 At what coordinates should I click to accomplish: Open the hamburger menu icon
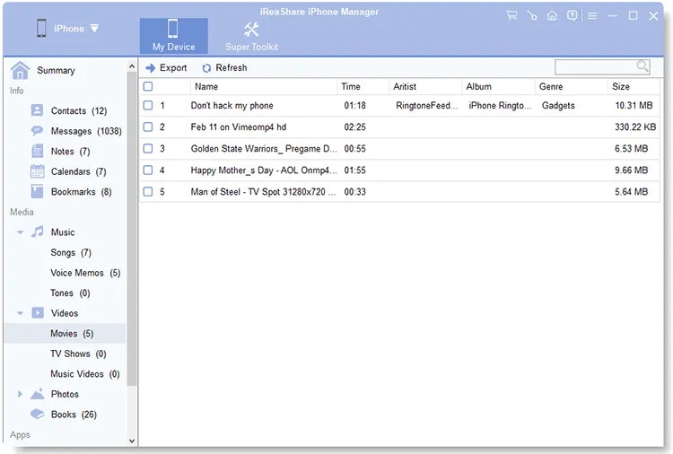pos(592,16)
